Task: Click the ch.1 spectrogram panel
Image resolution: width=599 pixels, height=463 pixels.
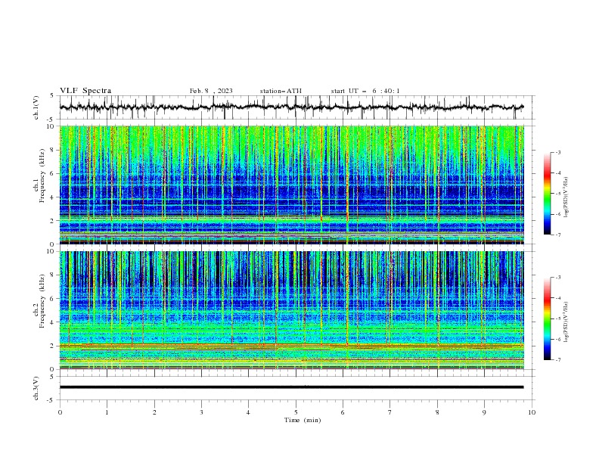Action: click(x=291, y=185)
